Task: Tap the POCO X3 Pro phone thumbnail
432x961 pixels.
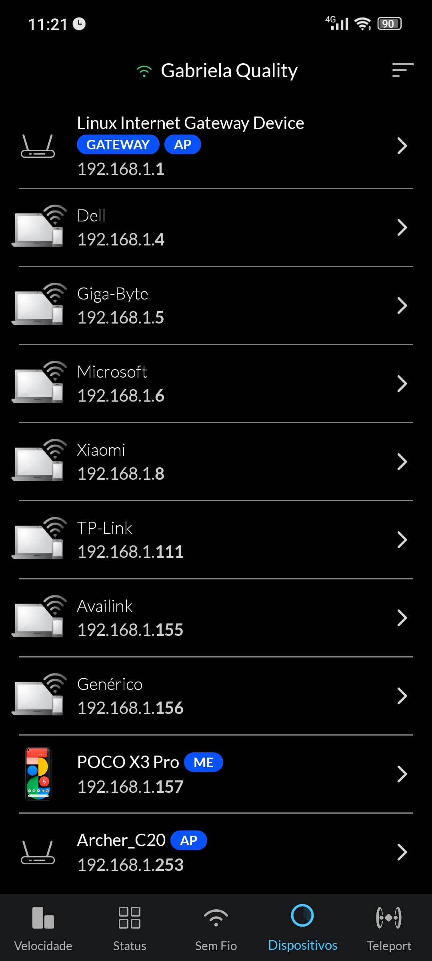Action: 38,774
